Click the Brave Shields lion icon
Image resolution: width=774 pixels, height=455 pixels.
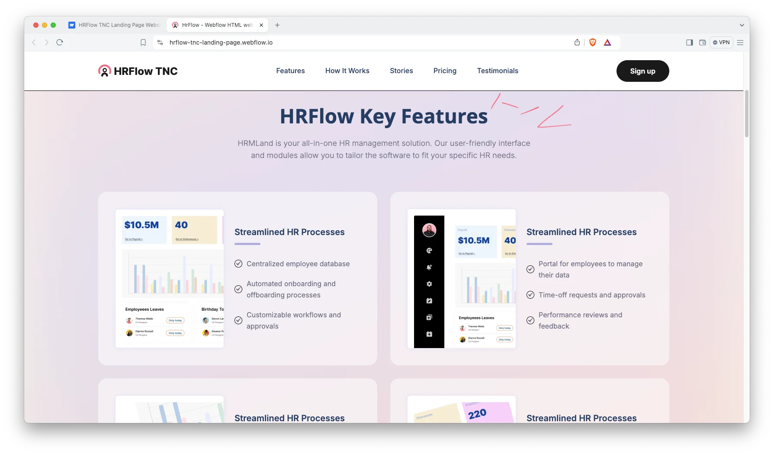[593, 42]
